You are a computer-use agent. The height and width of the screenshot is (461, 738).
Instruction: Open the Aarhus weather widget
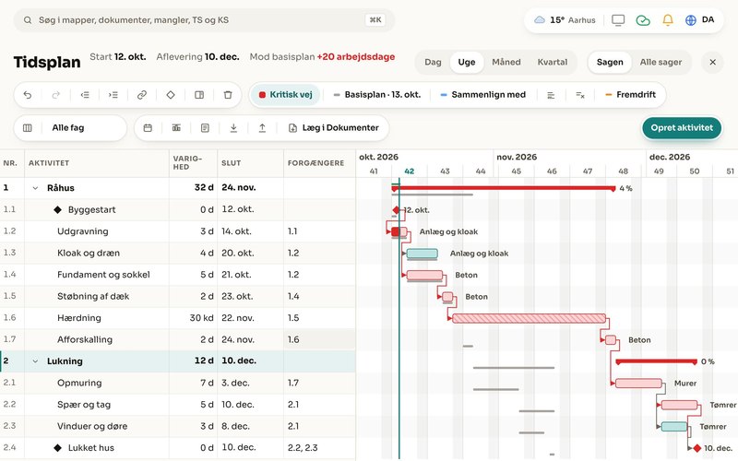point(565,20)
